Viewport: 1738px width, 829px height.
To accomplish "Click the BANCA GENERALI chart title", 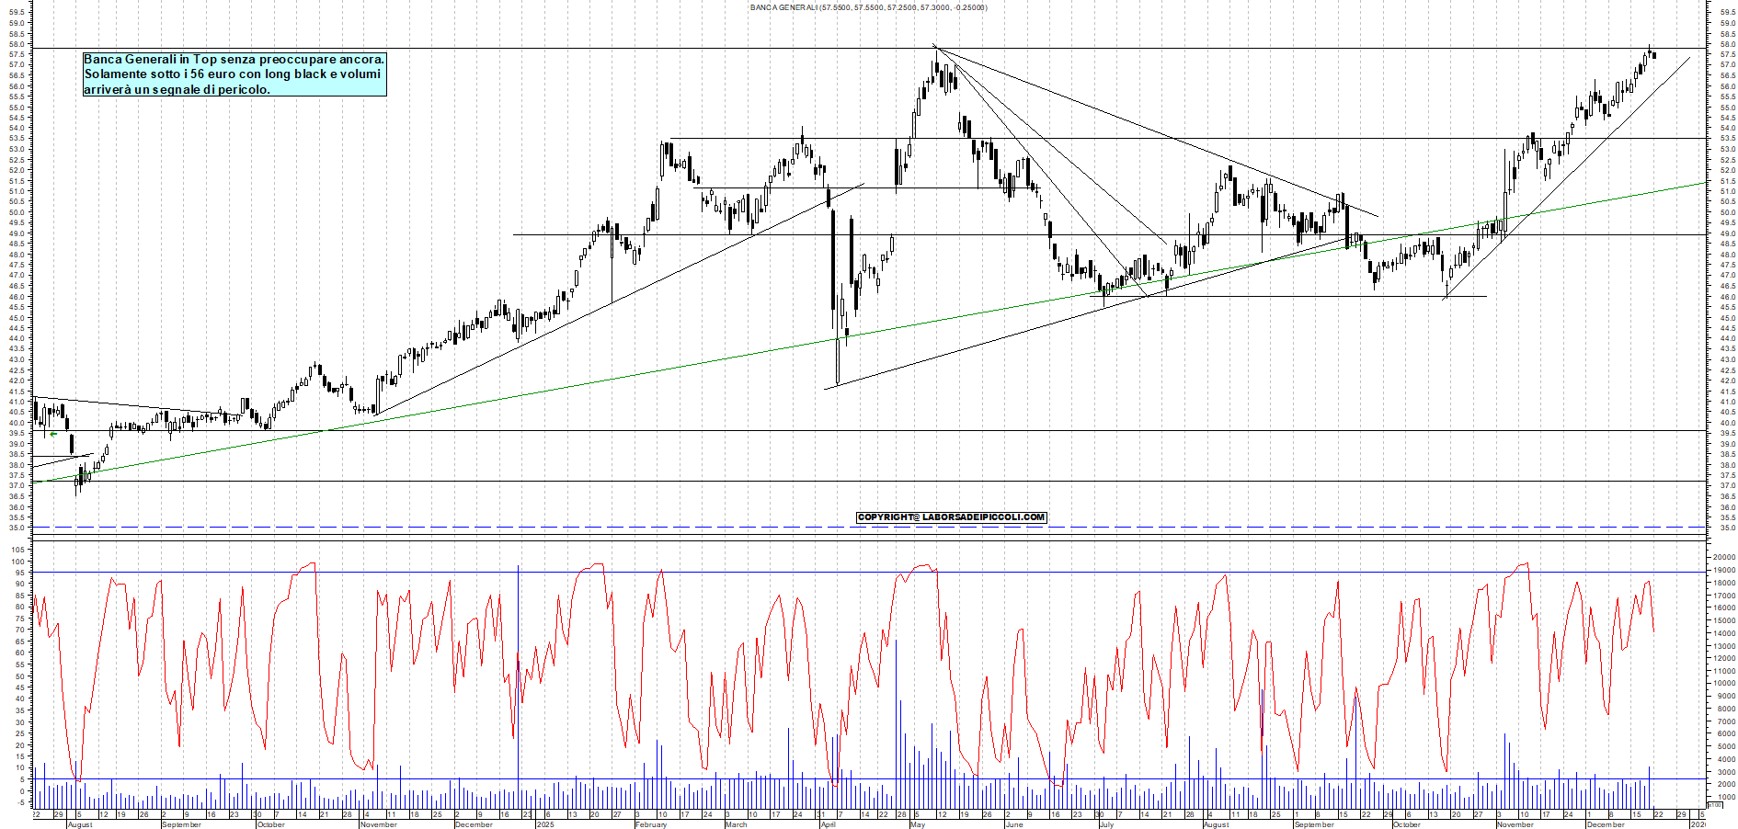I will click(x=868, y=7).
